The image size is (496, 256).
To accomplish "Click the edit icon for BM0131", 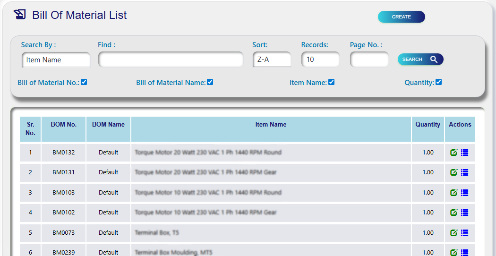I will click(454, 172).
